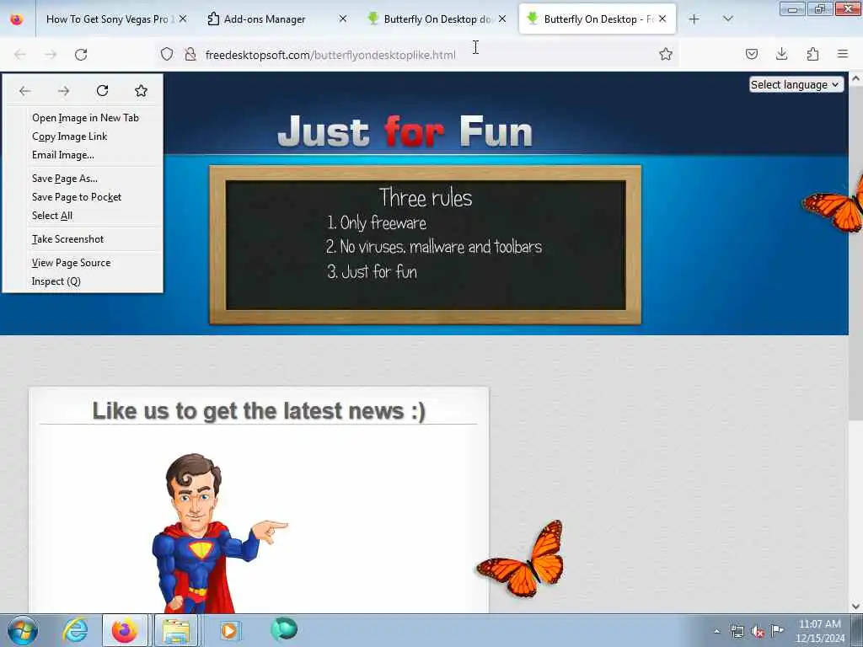Choose Save Page to Pocket

pyautogui.click(x=77, y=197)
